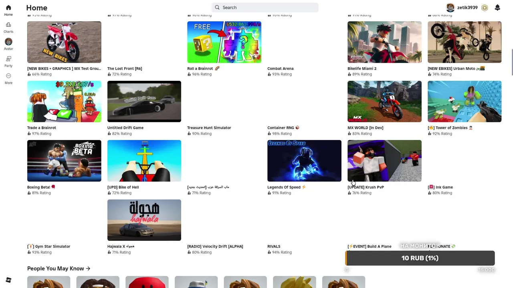Open the Boxing Beta thumbnail
This screenshot has height=288, width=513.
tap(64, 161)
